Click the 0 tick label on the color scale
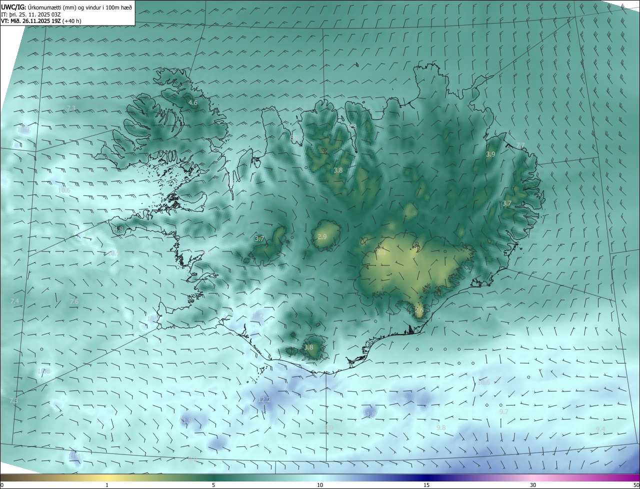The width and height of the screenshot is (640, 489). (2, 485)
